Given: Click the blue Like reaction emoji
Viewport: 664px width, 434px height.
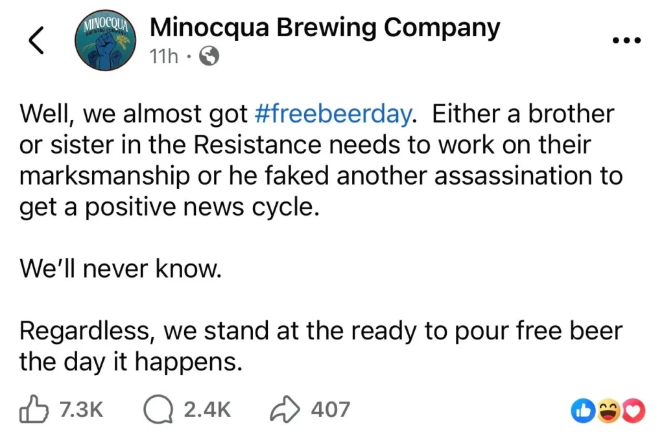Looking at the screenshot, I should pyautogui.click(x=582, y=409).
